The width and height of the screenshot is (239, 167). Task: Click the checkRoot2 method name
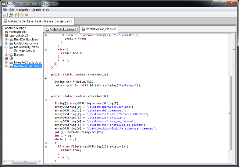tap(96, 74)
